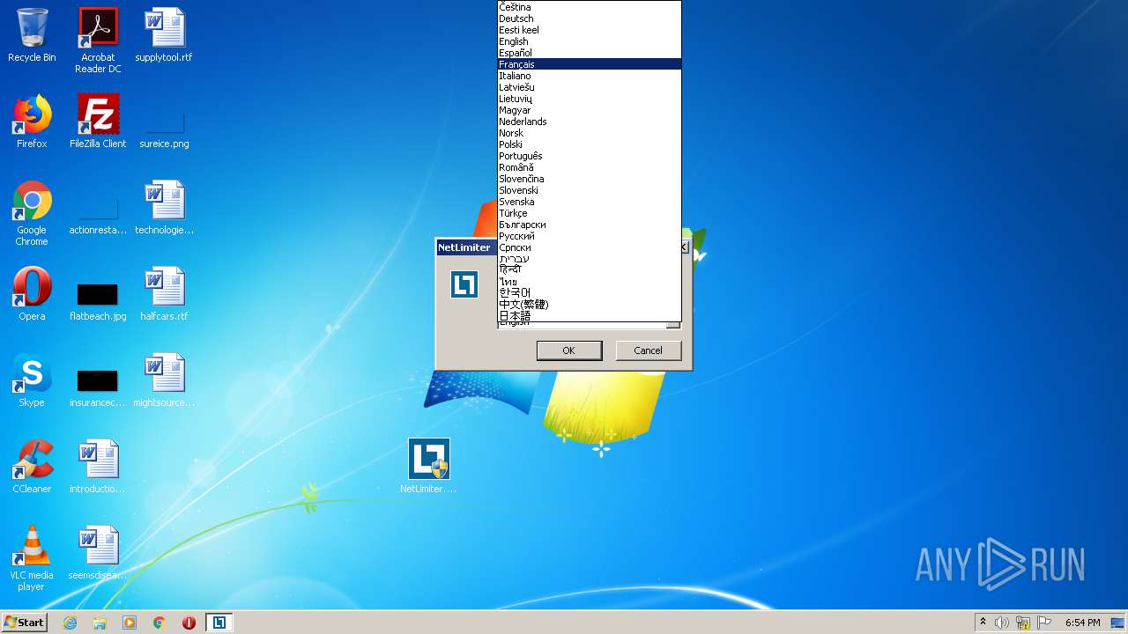Viewport: 1128px width, 634px height.
Task: Select the sureice.png file icon
Action: tap(164, 128)
